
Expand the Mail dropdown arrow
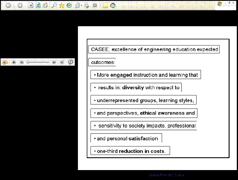[x=81, y=6]
